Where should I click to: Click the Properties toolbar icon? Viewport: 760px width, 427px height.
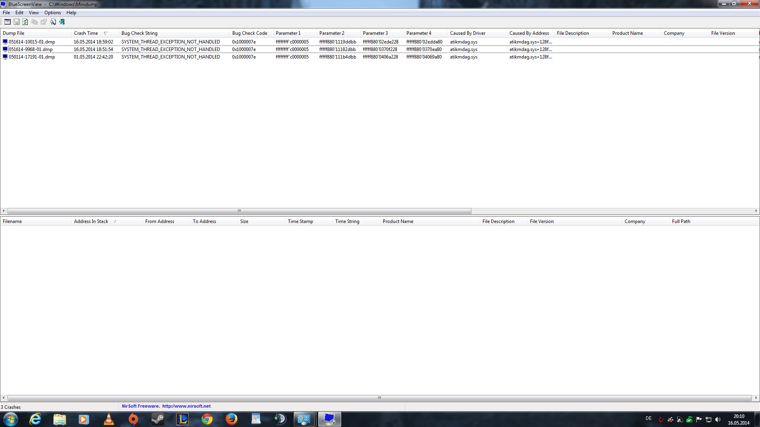tap(44, 22)
